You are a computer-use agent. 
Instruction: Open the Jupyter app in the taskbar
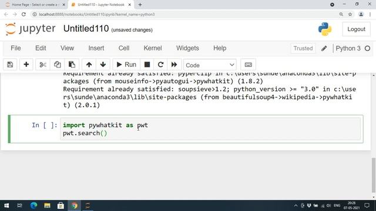(x=88, y=206)
